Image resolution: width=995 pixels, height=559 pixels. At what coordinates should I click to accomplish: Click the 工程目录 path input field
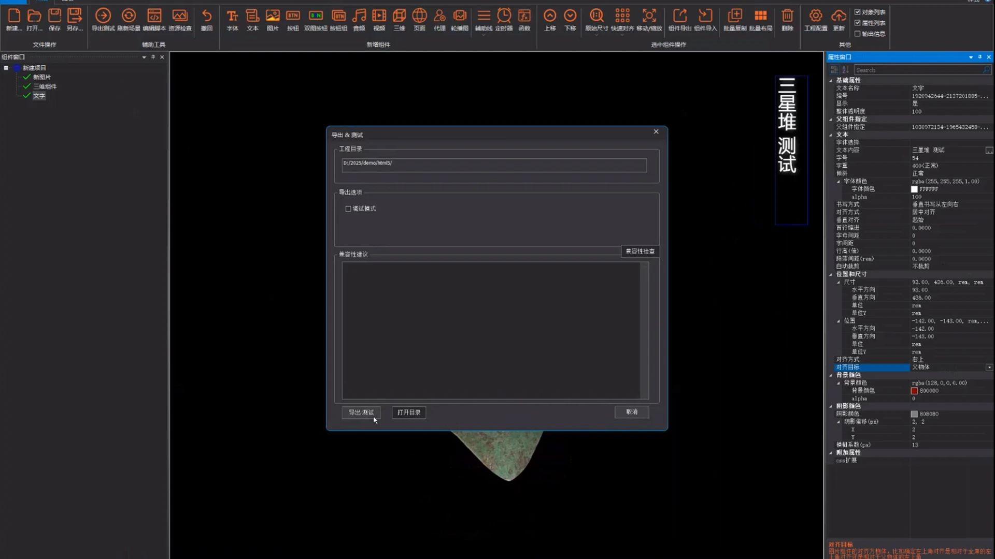click(494, 165)
